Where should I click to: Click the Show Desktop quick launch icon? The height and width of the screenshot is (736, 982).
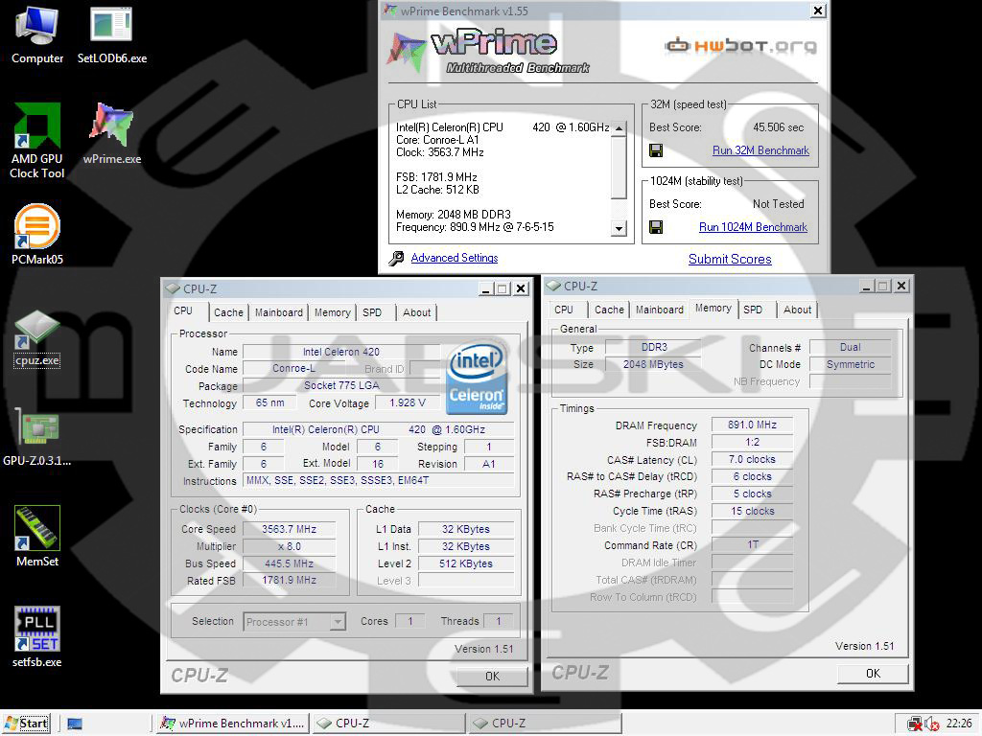coord(75,724)
